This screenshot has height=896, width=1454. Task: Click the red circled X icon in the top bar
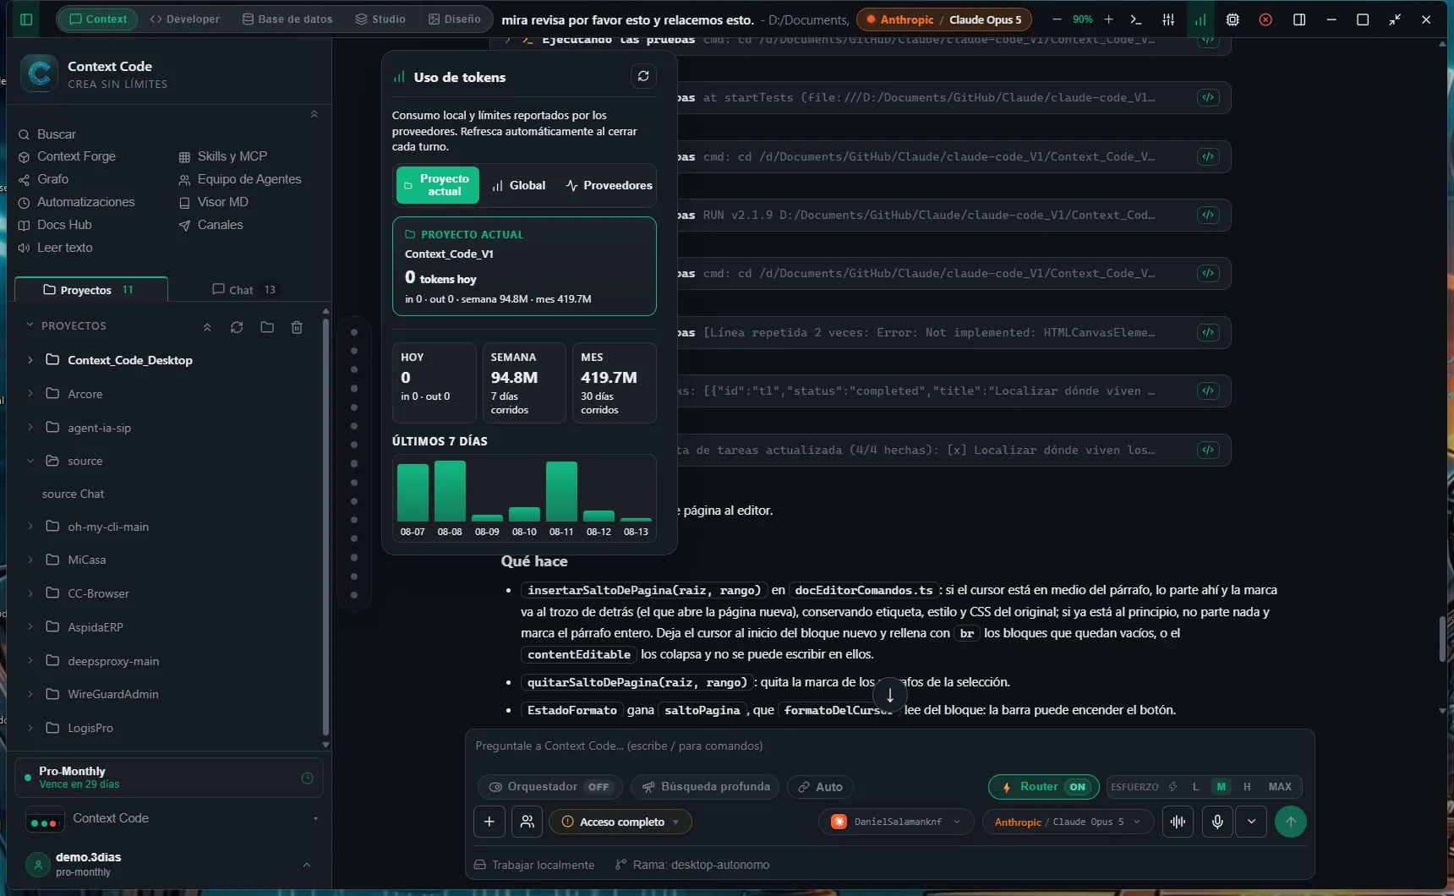(1265, 19)
